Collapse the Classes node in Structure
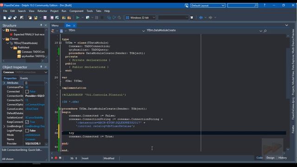Image resolution: width=297 pixels, height=167 pixels. click(4, 39)
